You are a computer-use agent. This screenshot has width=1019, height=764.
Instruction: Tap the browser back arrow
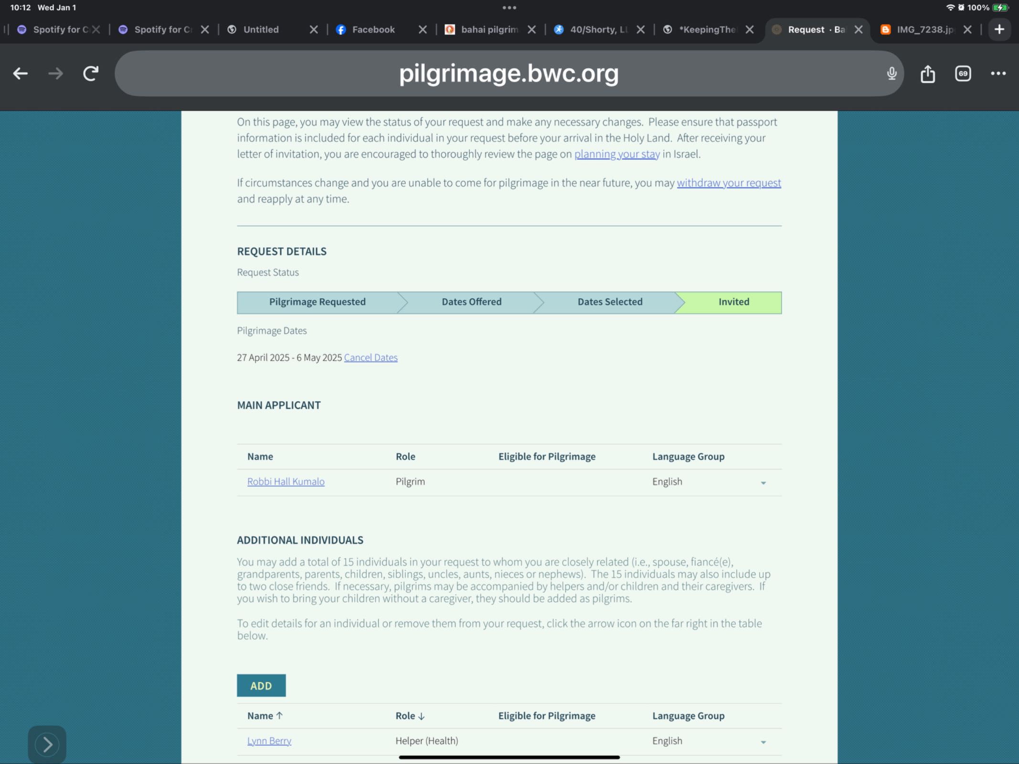(x=20, y=74)
